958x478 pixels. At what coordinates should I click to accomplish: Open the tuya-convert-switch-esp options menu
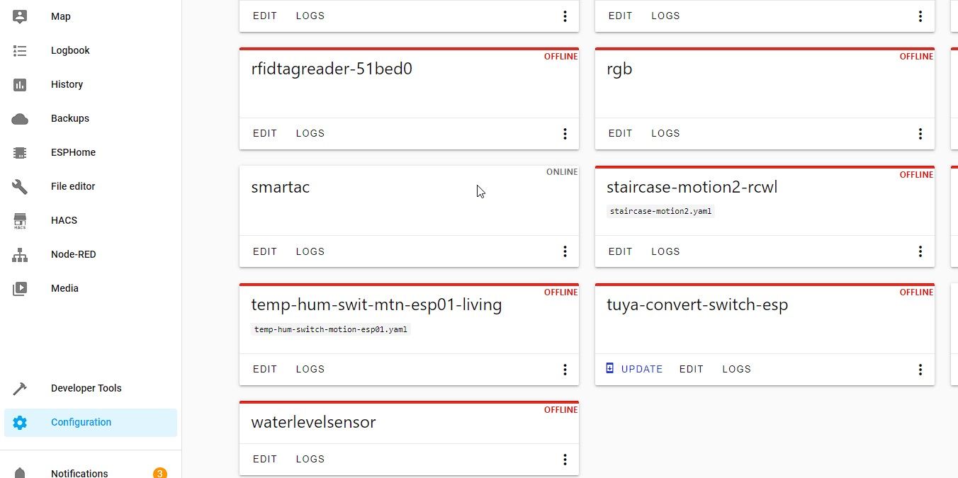click(920, 369)
